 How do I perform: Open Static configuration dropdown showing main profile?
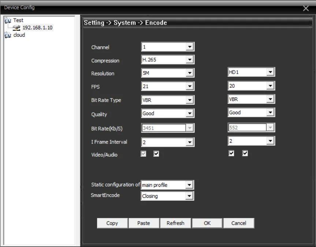coord(189,185)
